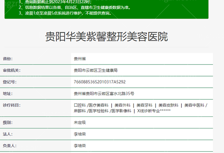This screenshot has width=224, height=153.
Task: Select the 医学影像科 department entry
Action: click(121, 111)
